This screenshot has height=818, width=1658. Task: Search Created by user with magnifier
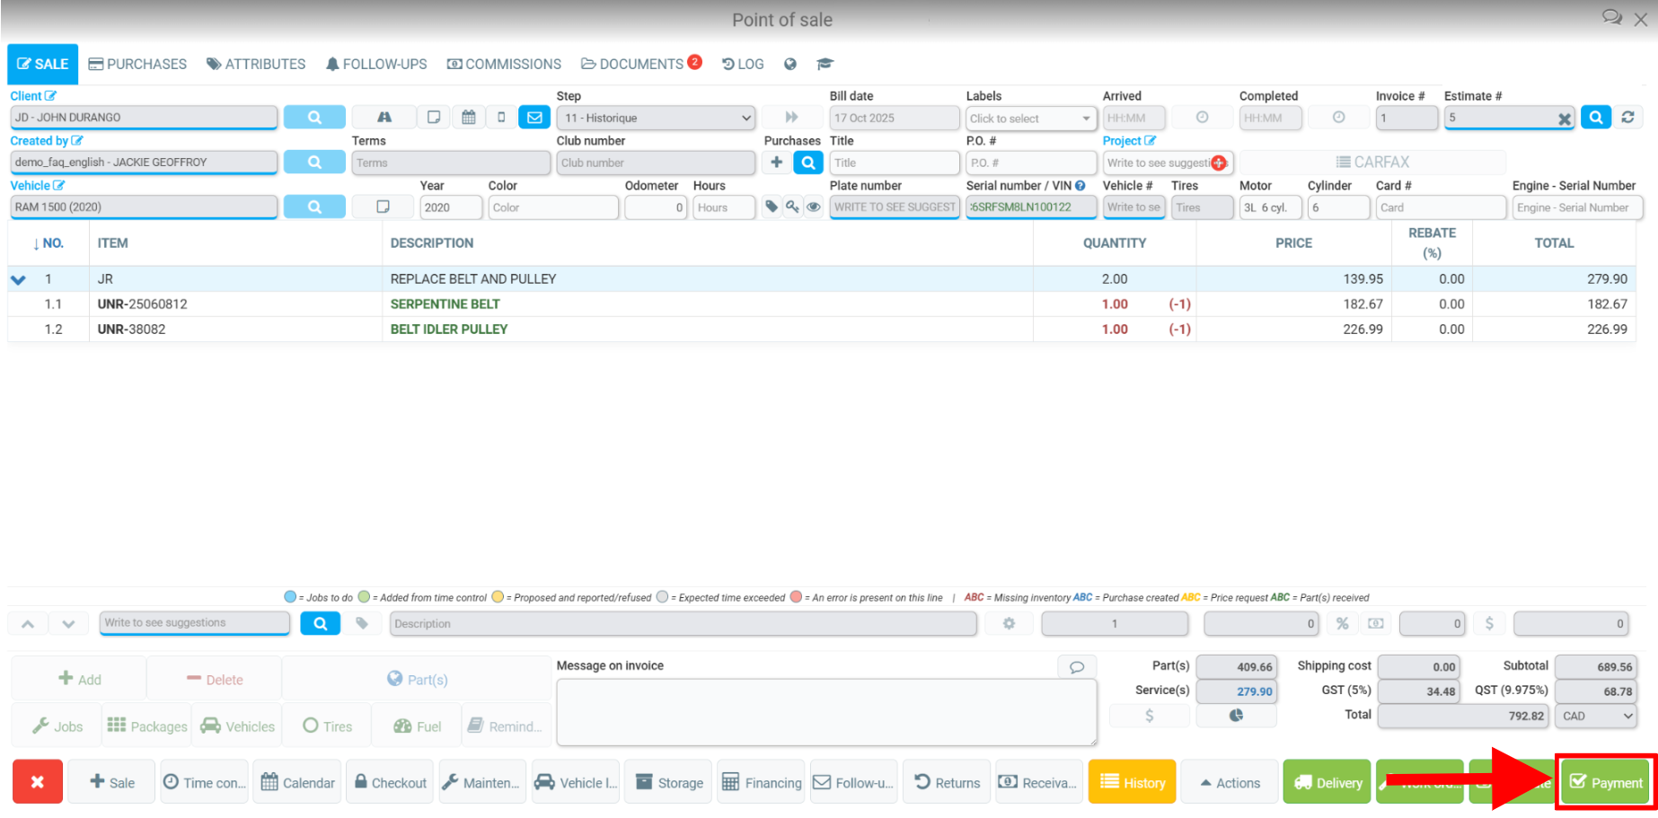pos(314,163)
